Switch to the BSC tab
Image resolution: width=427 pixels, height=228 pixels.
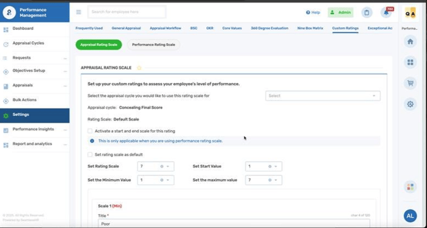[194, 28]
